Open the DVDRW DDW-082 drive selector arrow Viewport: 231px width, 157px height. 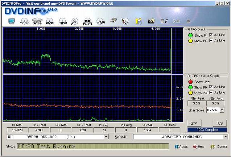(106, 137)
